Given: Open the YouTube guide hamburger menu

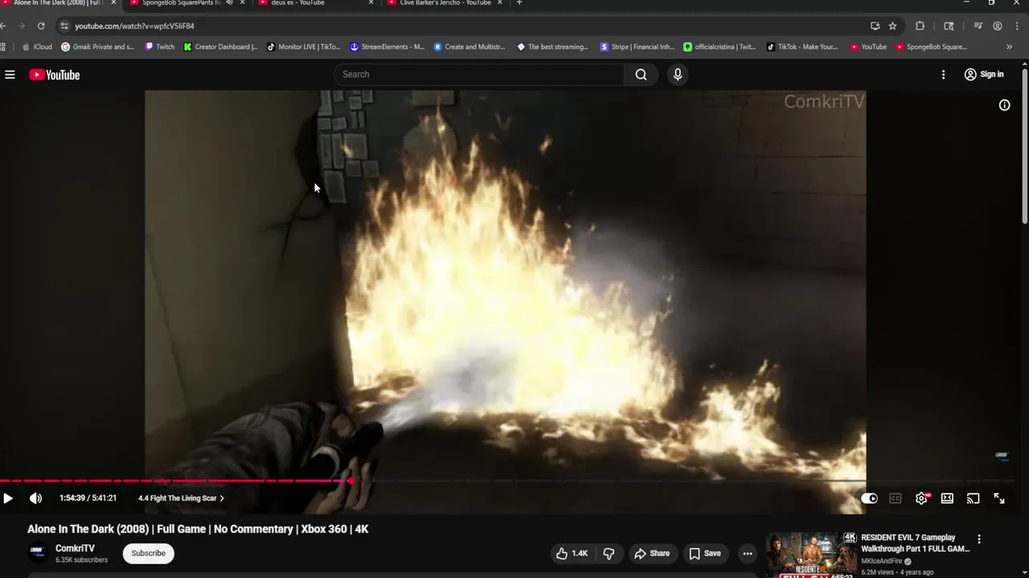Looking at the screenshot, I should click(x=10, y=75).
